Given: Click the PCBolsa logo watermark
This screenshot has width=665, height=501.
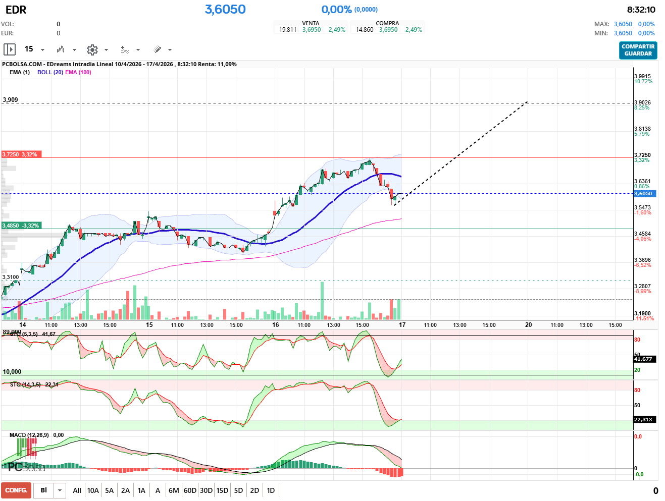Looking at the screenshot, I should (26, 467).
